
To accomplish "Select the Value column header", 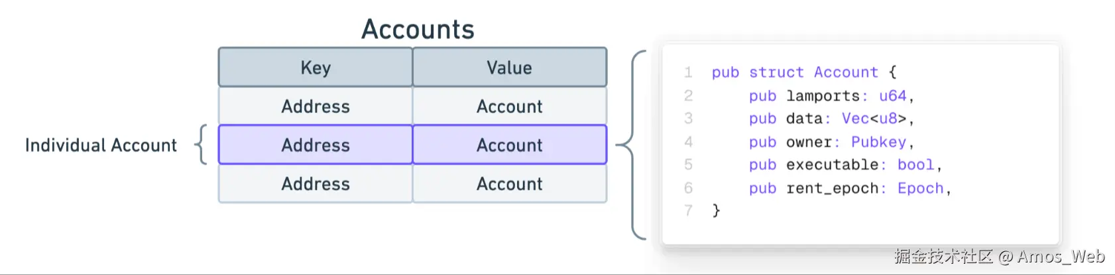I will 509,67.
